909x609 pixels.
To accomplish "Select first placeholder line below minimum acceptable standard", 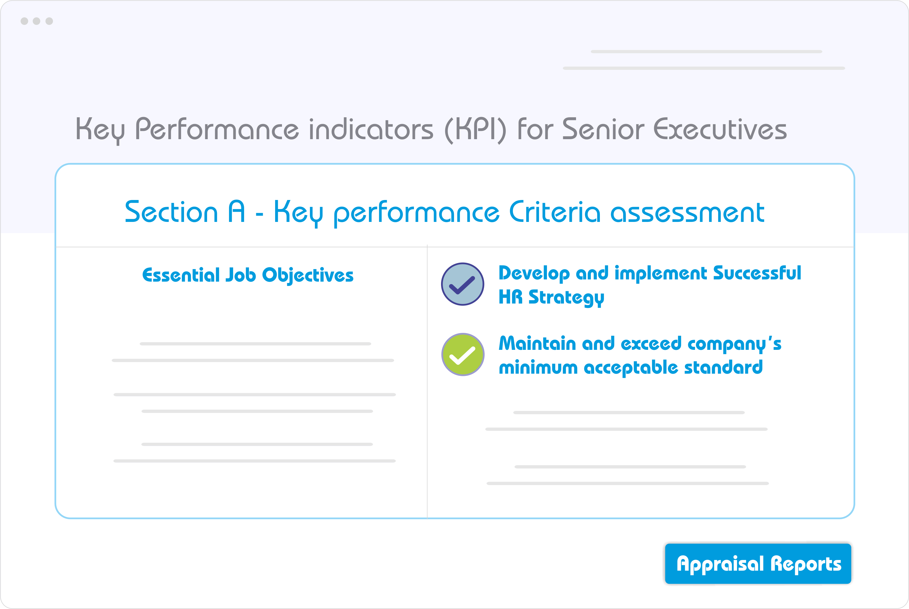I will coord(629,413).
